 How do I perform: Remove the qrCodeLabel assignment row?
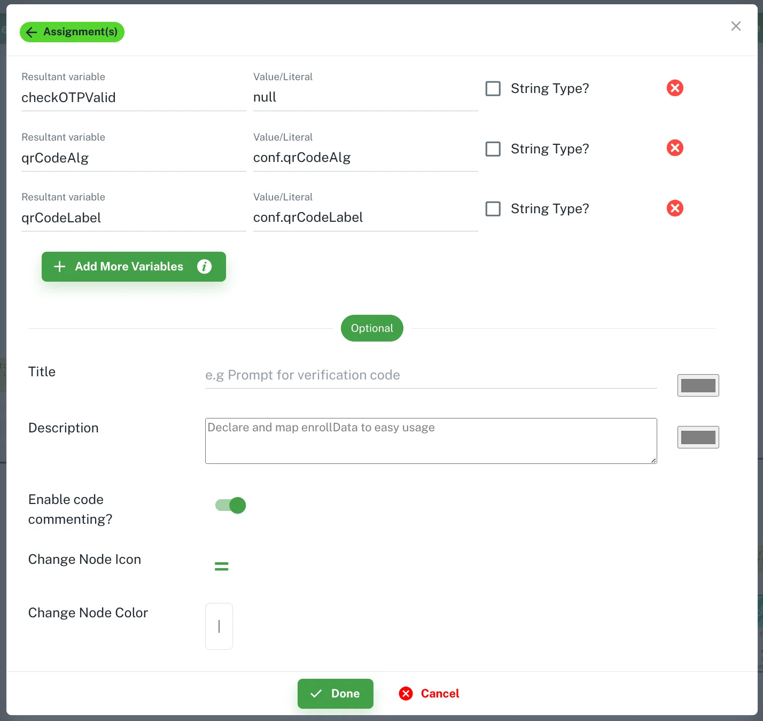pos(675,208)
